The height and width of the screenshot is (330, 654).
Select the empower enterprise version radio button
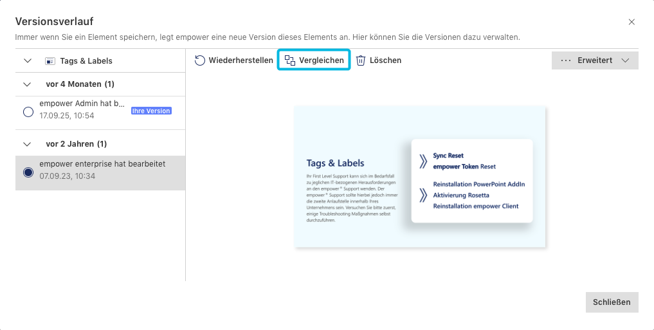28,172
